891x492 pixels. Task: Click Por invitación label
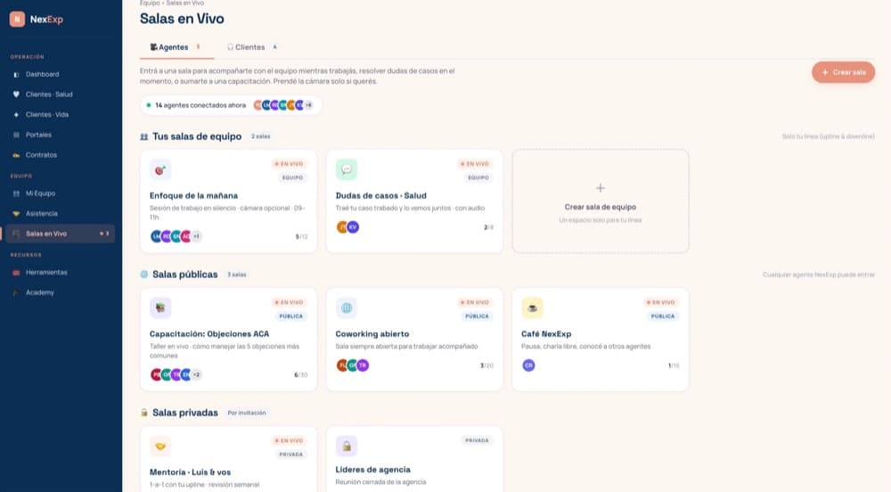[x=247, y=413]
